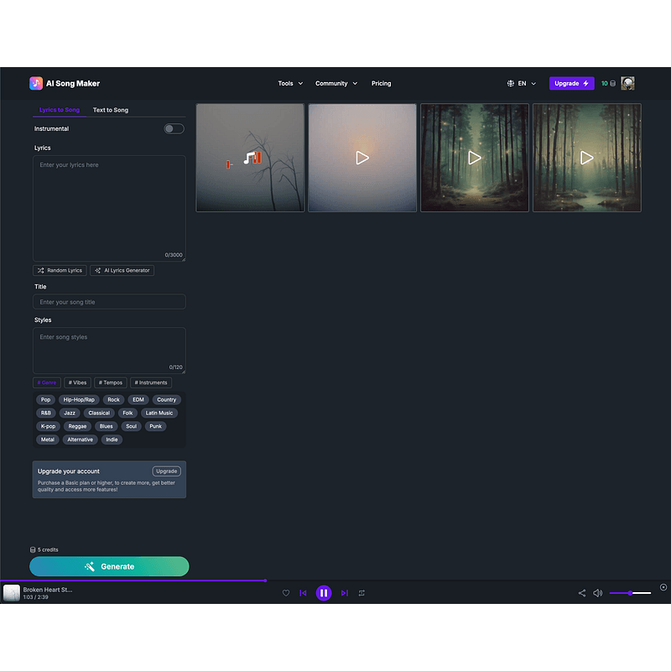Add the Indie genre tag
Screen dimensions: 671x671
pyautogui.click(x=112, y=440)
